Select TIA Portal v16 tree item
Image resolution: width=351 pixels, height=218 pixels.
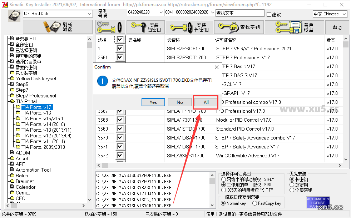click(36, 113)
